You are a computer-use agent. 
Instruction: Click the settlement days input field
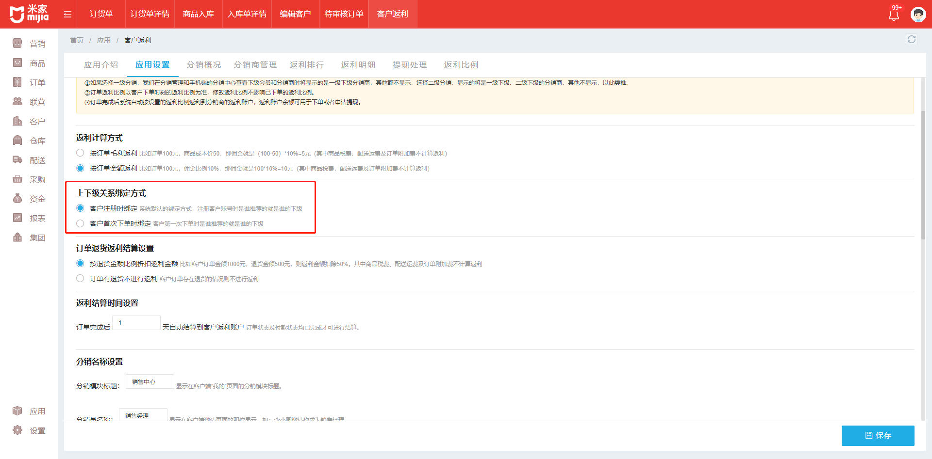pyautogui.click(x=136, y=323)
